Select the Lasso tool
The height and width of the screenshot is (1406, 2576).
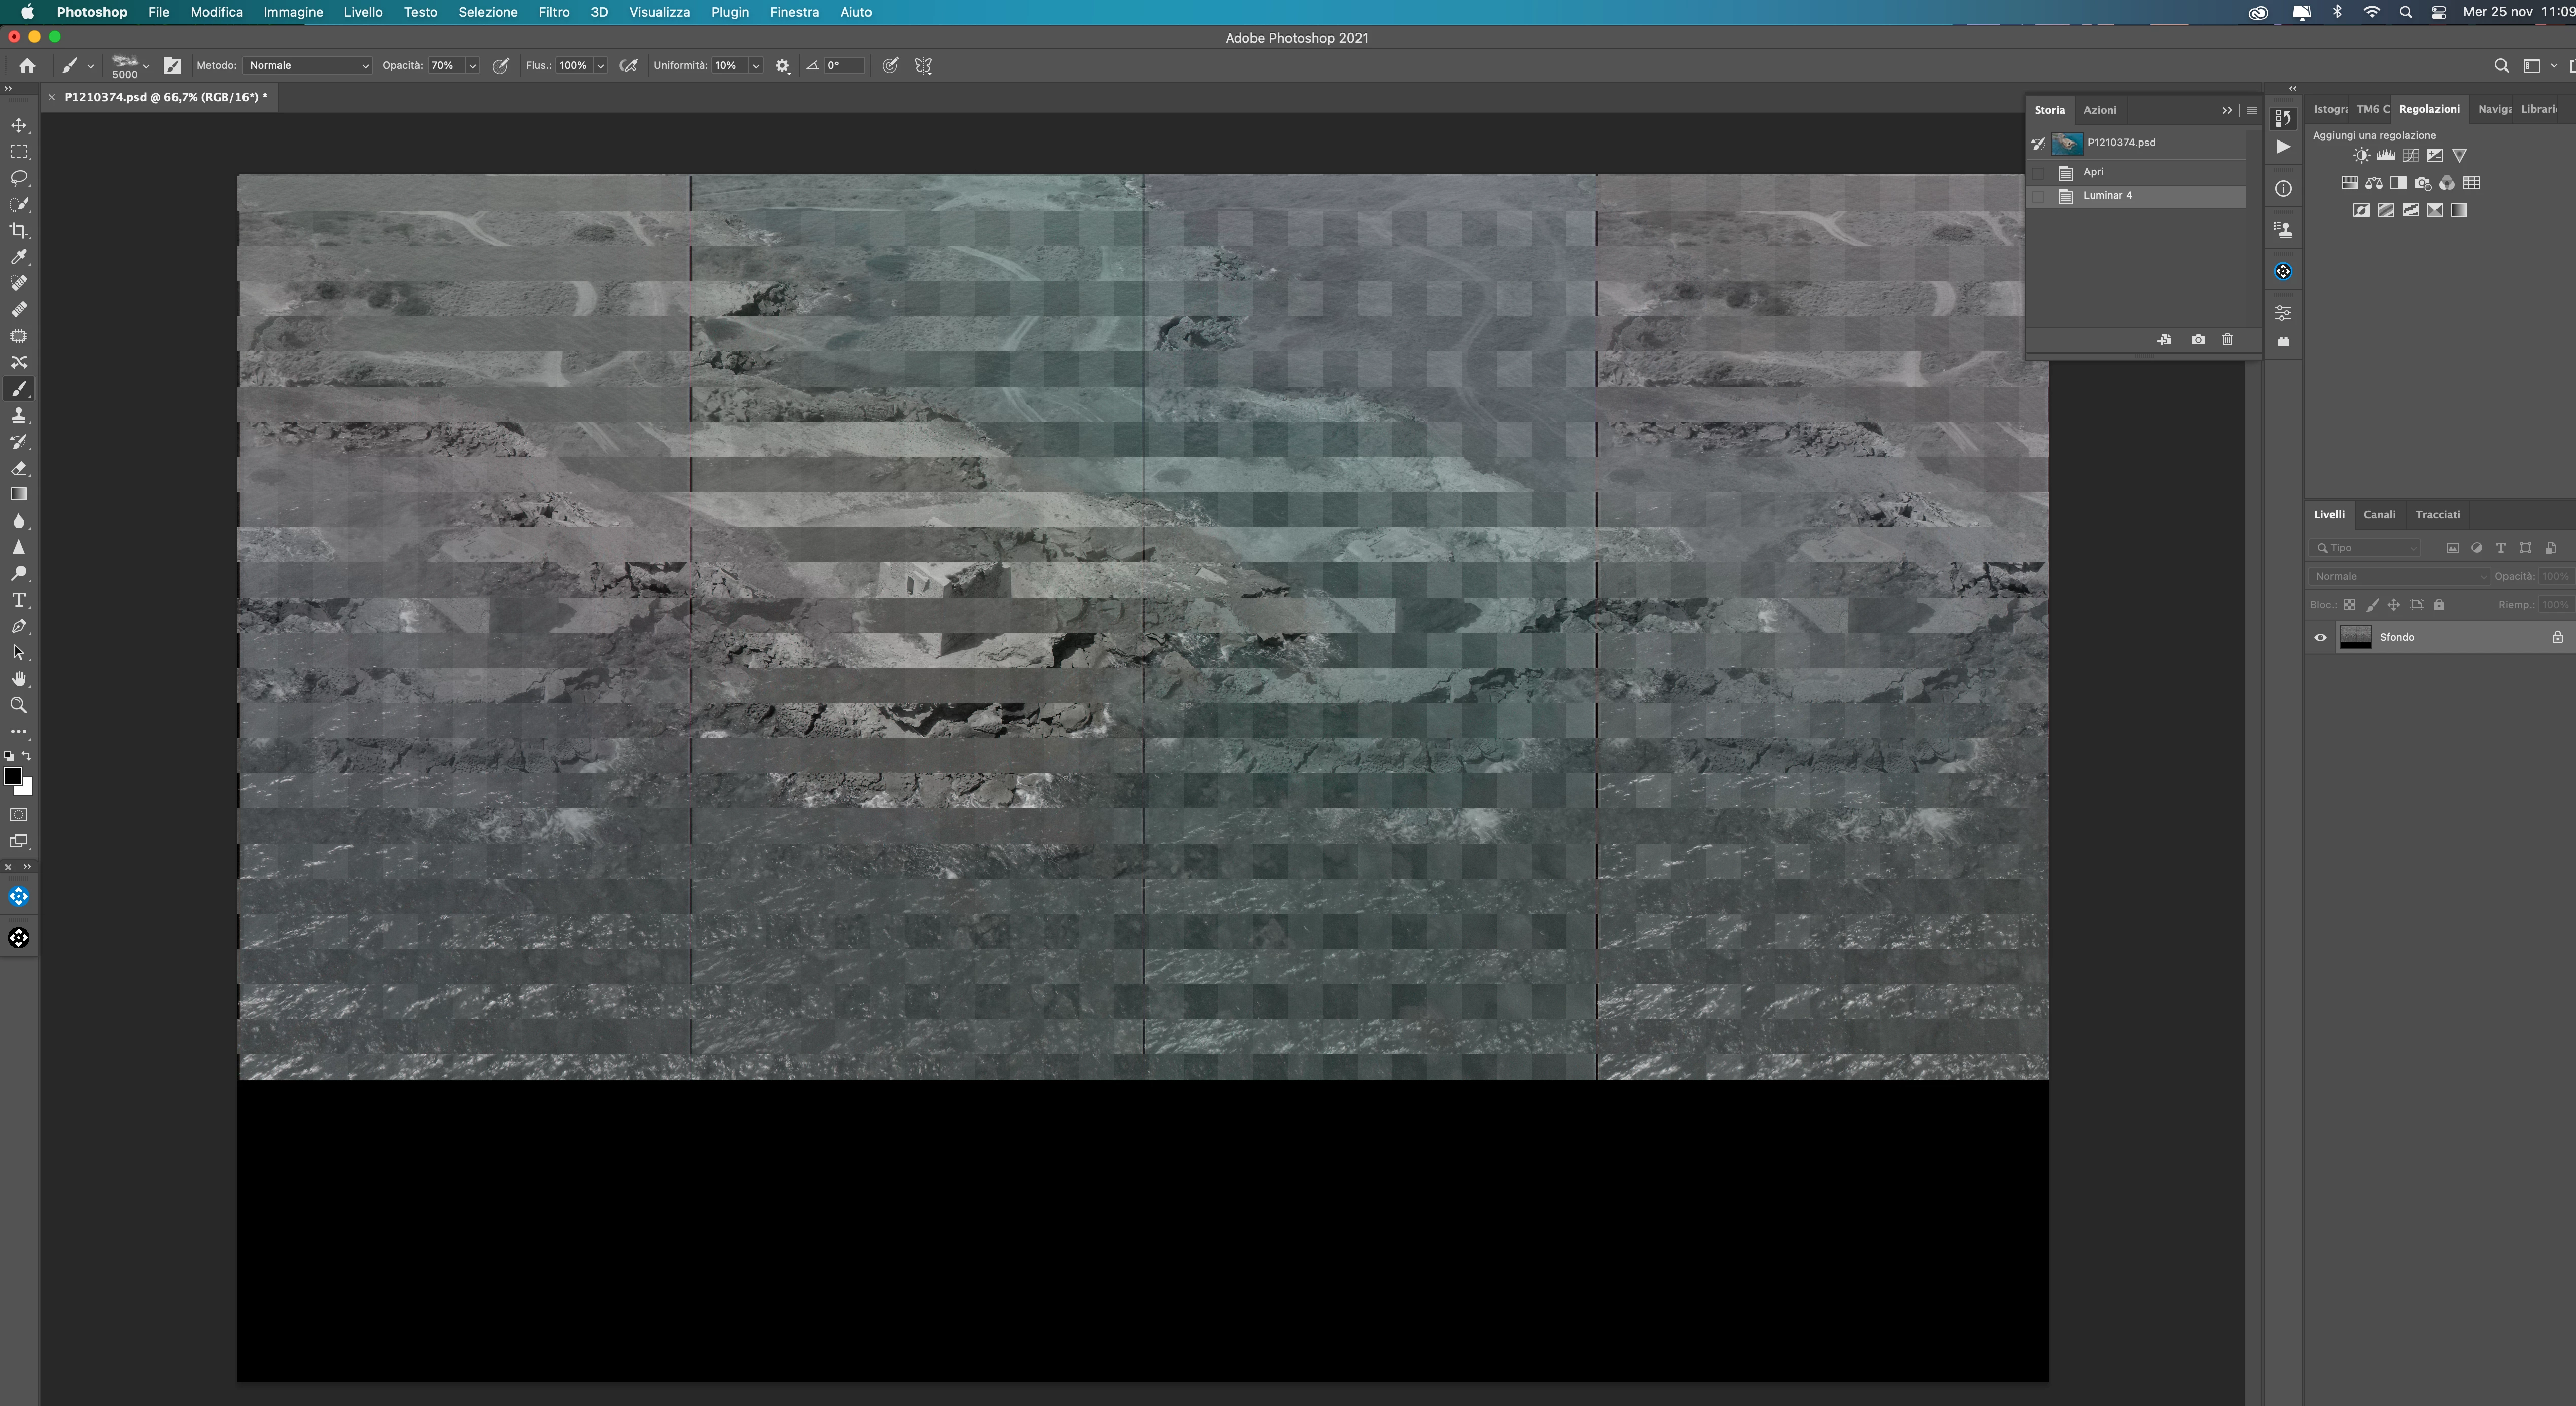point(19,178)
